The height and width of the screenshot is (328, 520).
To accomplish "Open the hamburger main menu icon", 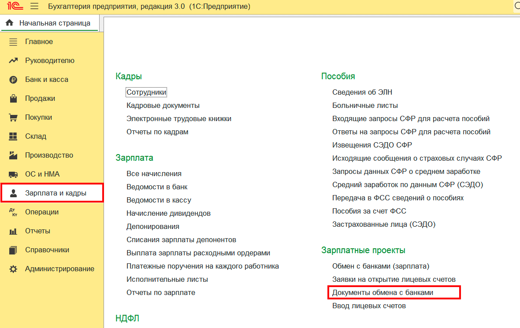I will tap(34, 7).
